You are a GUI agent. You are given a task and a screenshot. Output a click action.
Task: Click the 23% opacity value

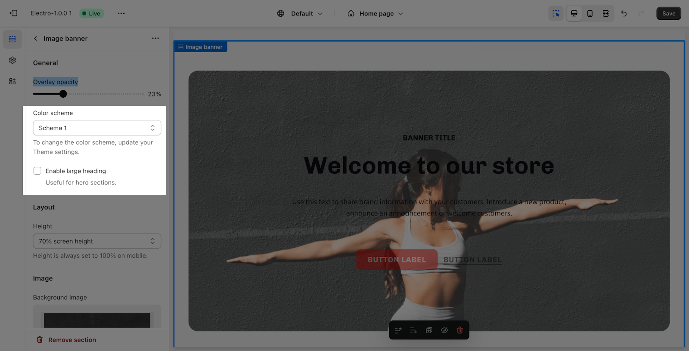coord(154,94)
